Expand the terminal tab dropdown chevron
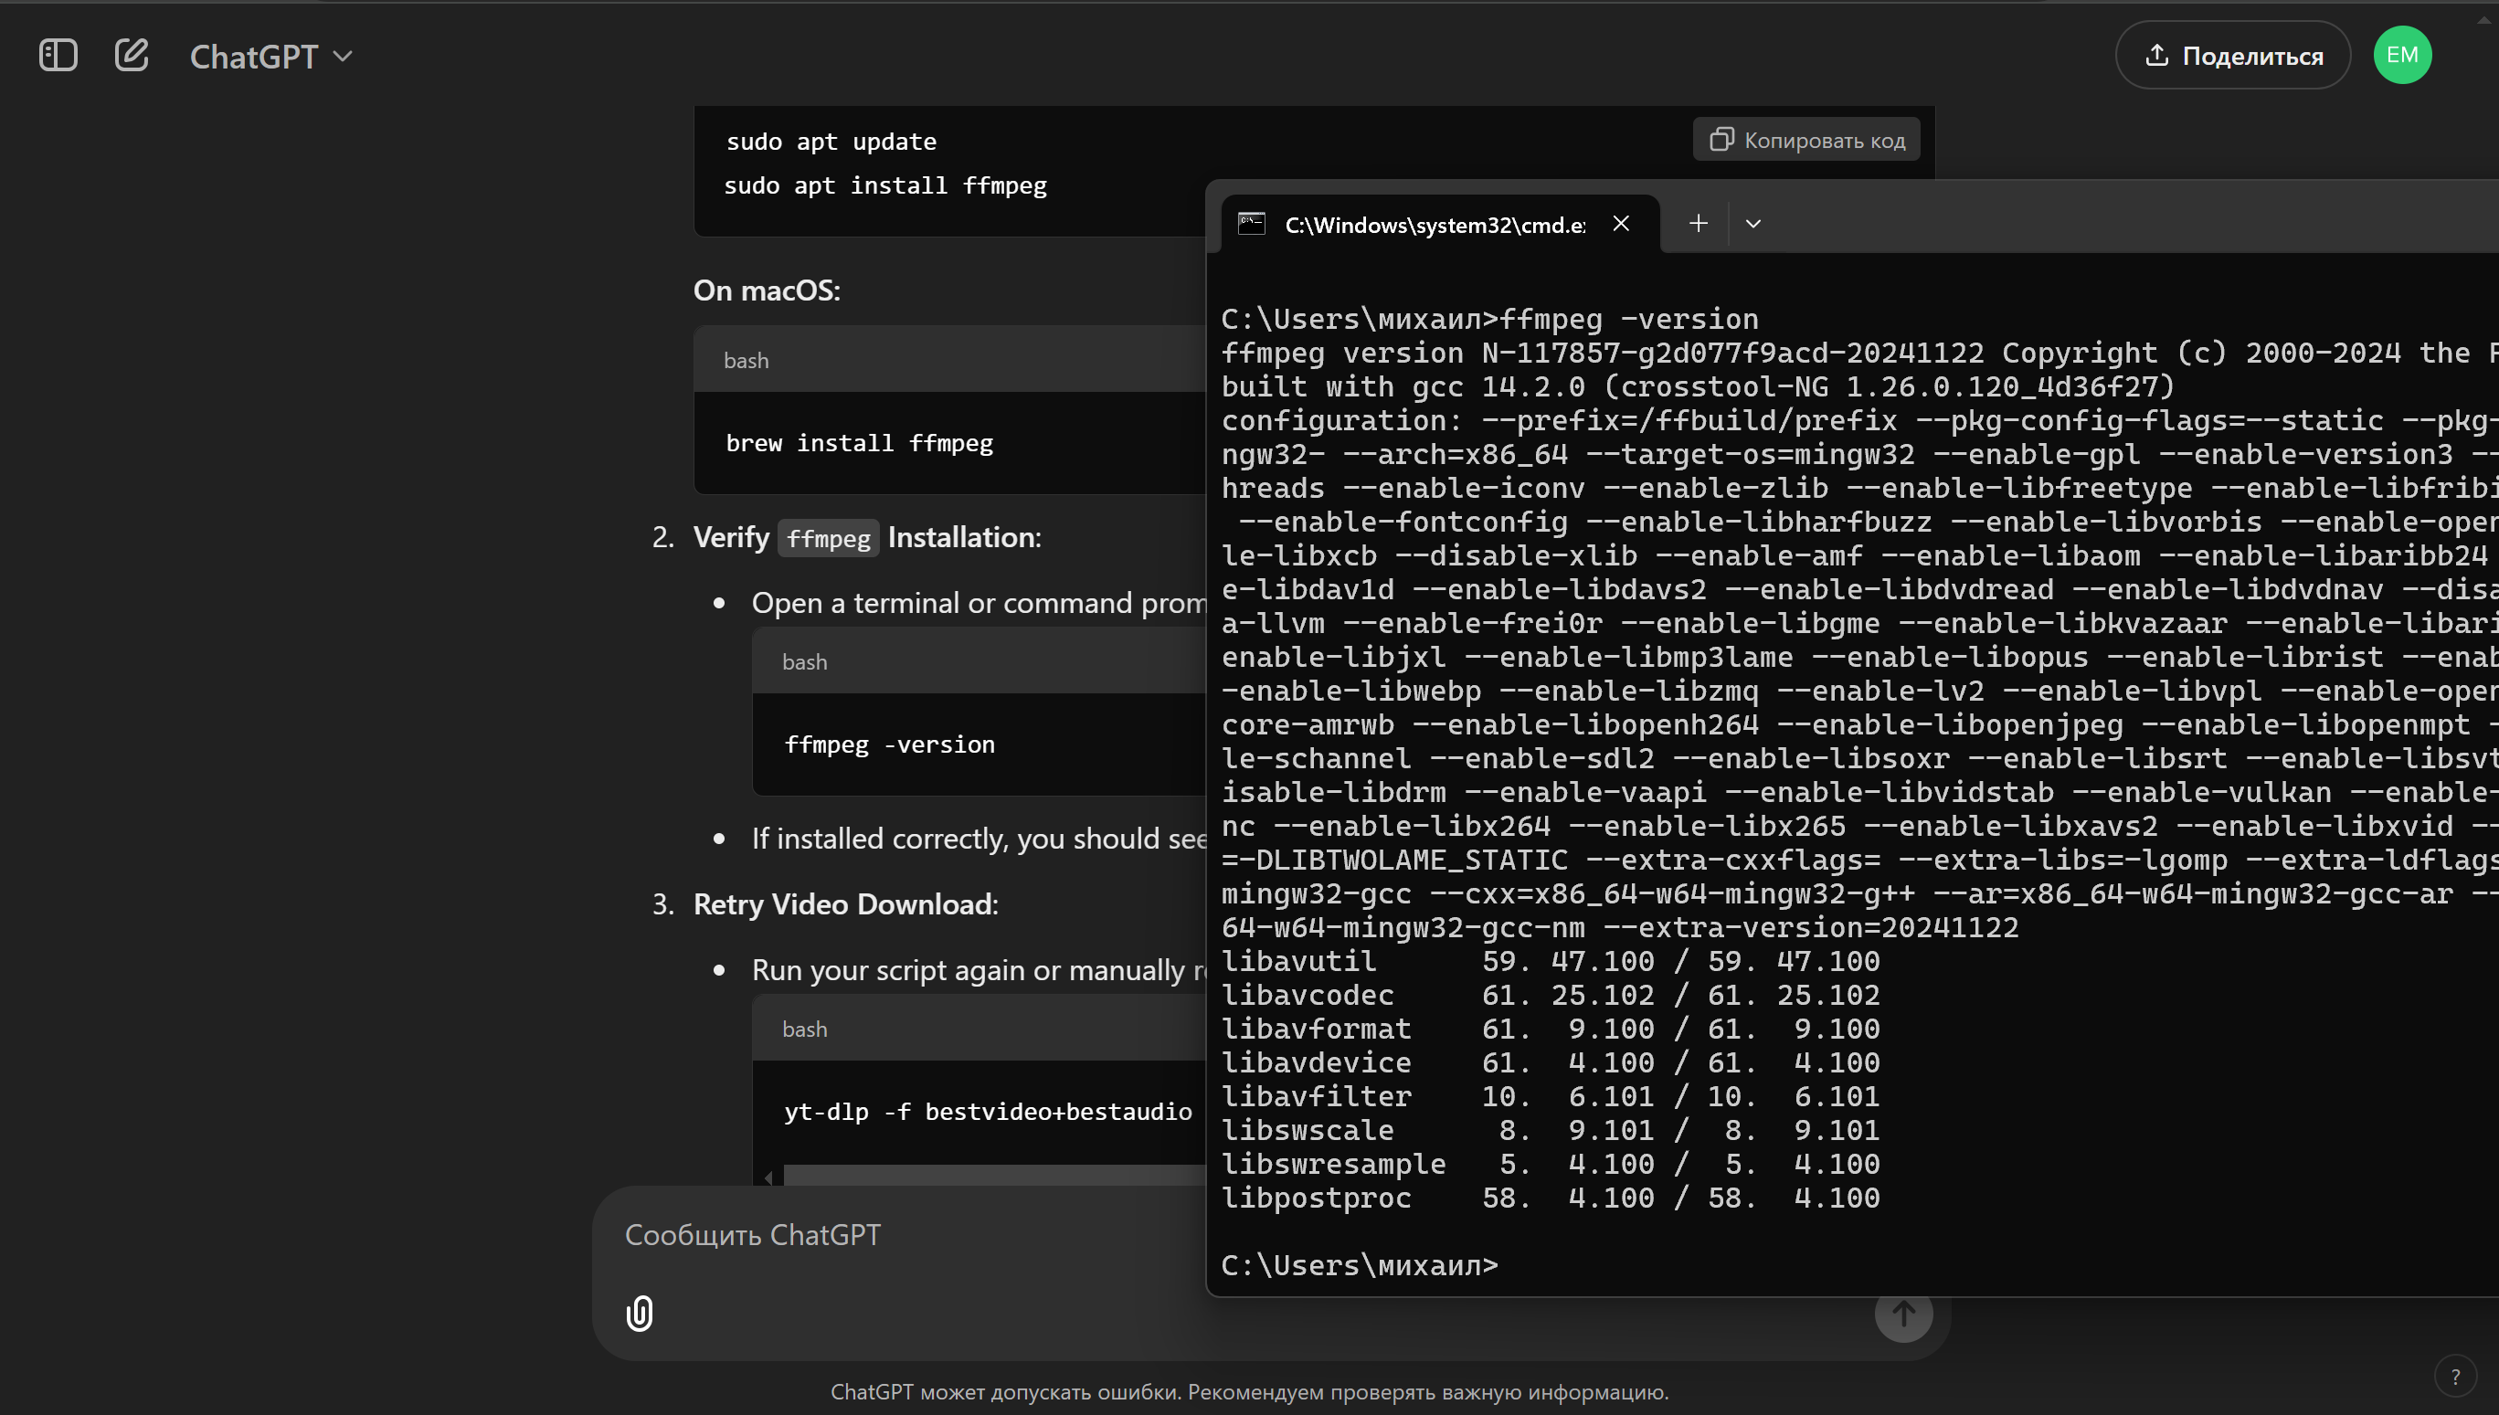Screen dimensions: 2499x1415 coord(1752,221)
